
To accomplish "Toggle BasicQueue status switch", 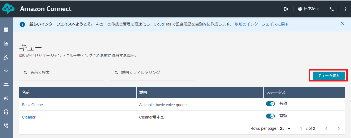I will [270, 104].
